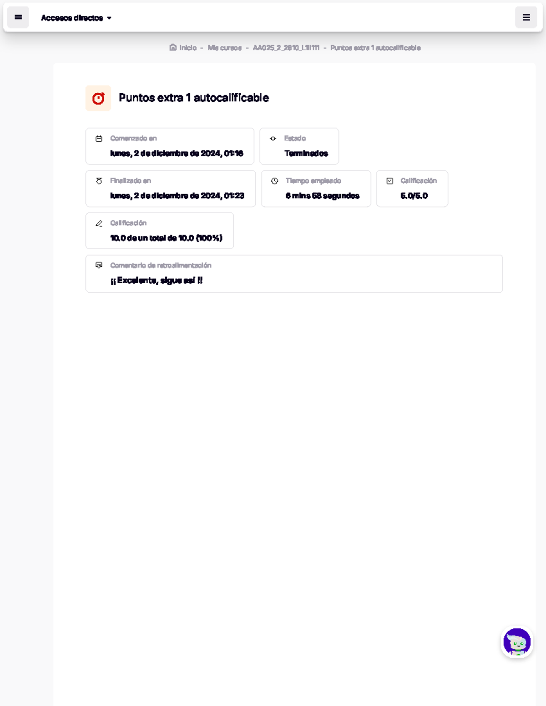Screen dimensions: 546x706
Task: Click the Puntos extra 1 autocalificable heading
Action: [x=194, y=98]
